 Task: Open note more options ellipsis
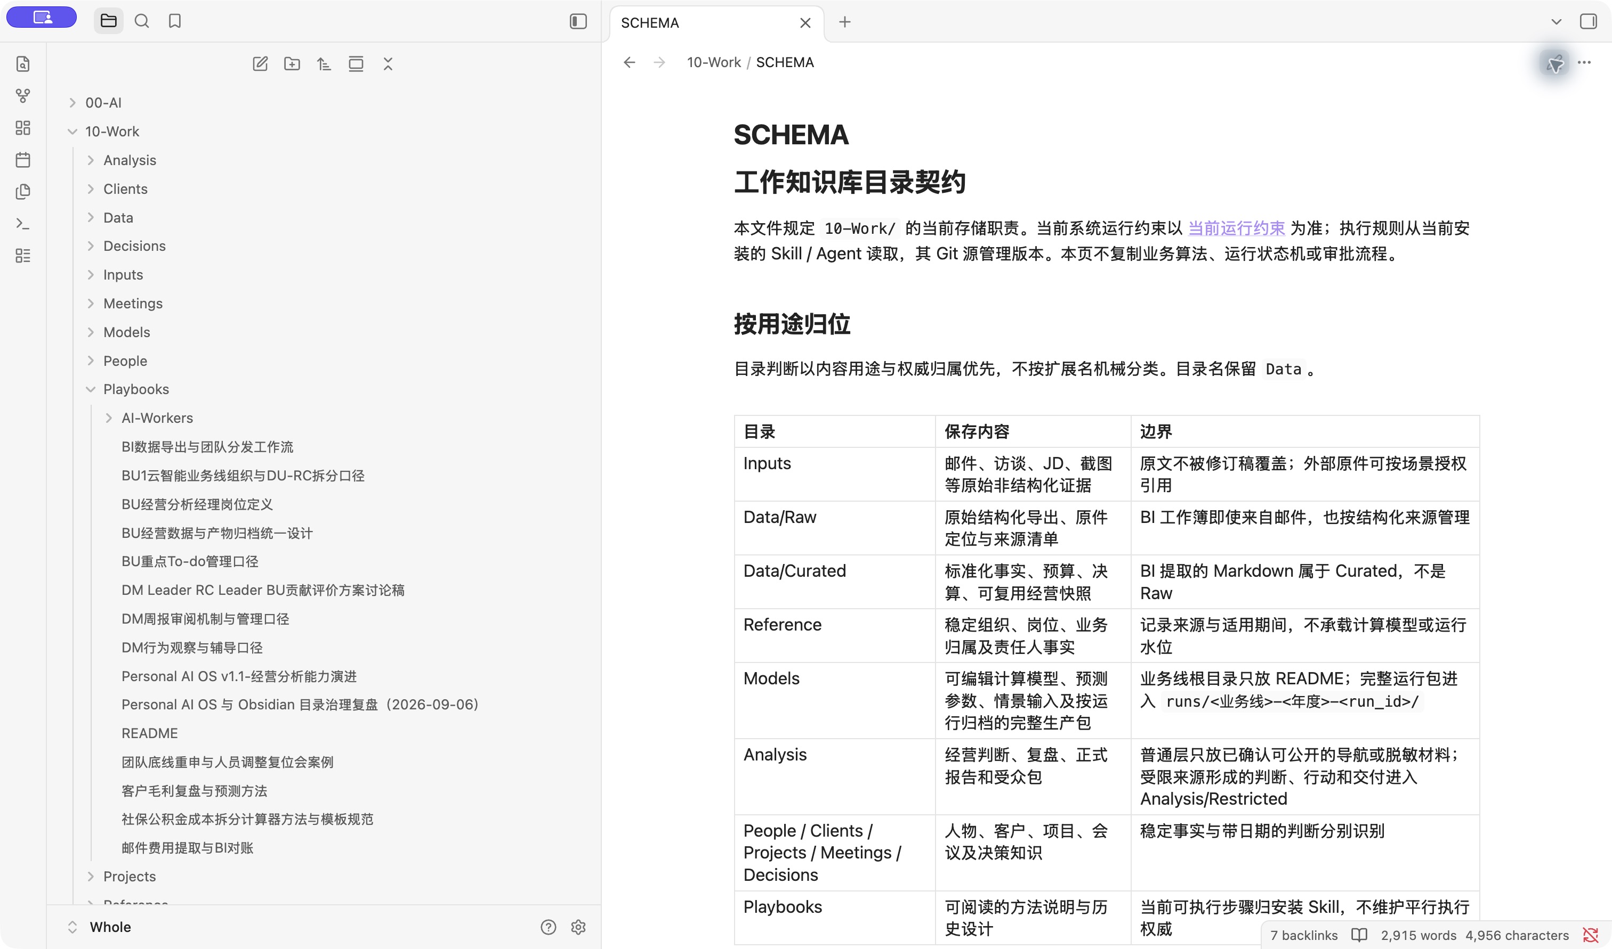[1584, 63]
